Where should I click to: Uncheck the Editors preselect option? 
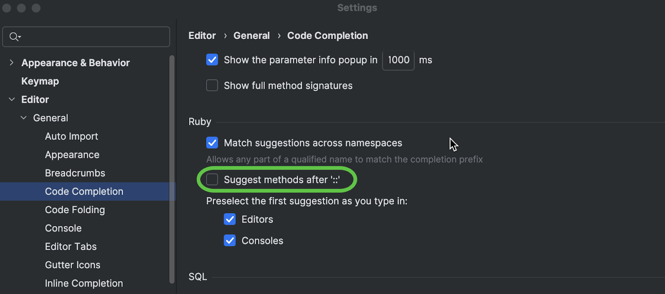click(x=230, y=219)
